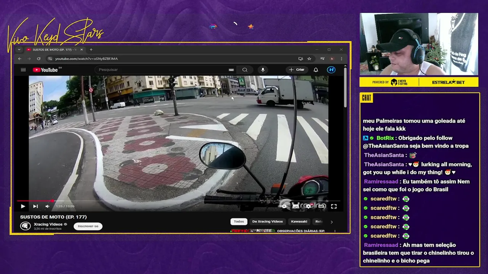The height and width of the screenshot is (274, 488).
Task: Open player settings gear
Action: point(308,206)
